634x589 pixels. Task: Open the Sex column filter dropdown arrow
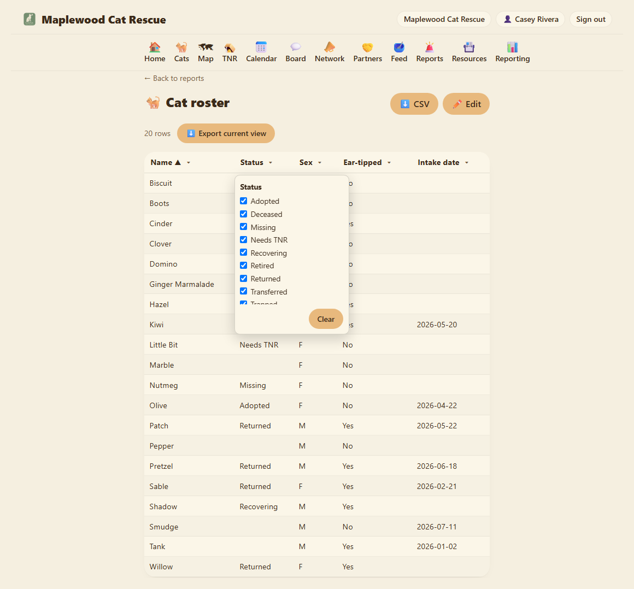[319, 162]
